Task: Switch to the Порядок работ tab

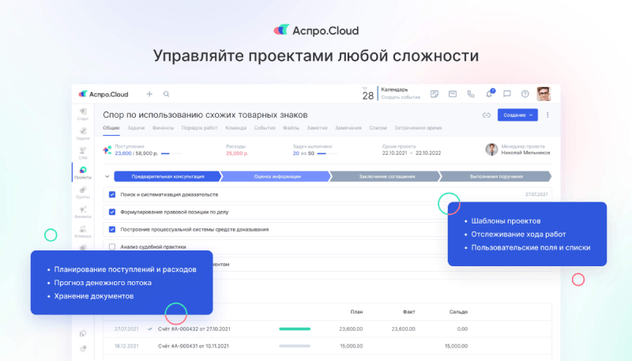Action: [x=200, y=128]
